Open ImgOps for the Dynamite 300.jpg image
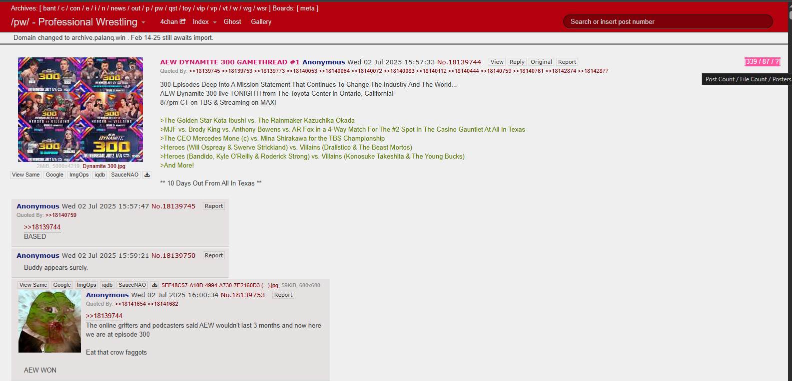The height and width of the screenshot is (381, 792). [79, 175]
